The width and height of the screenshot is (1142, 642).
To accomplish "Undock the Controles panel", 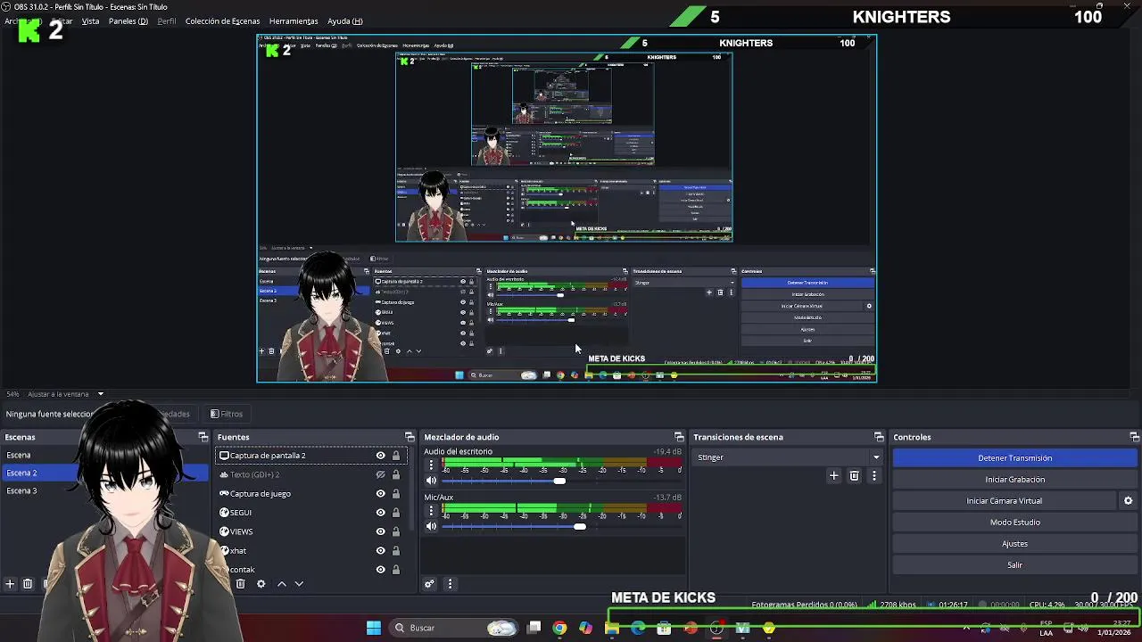I will (1134, 437).
